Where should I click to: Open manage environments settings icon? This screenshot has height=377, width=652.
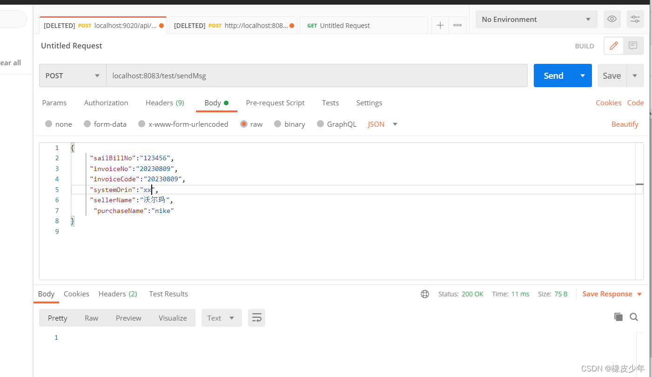pos(635,19)
